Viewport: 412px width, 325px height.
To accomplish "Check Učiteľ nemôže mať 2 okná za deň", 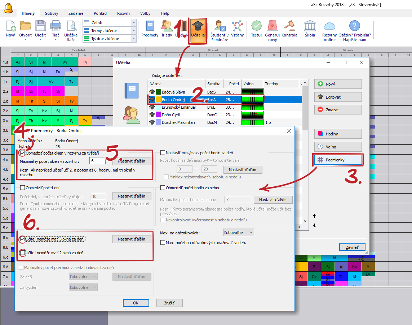I will pyautogui.click(x=23, y=253).
